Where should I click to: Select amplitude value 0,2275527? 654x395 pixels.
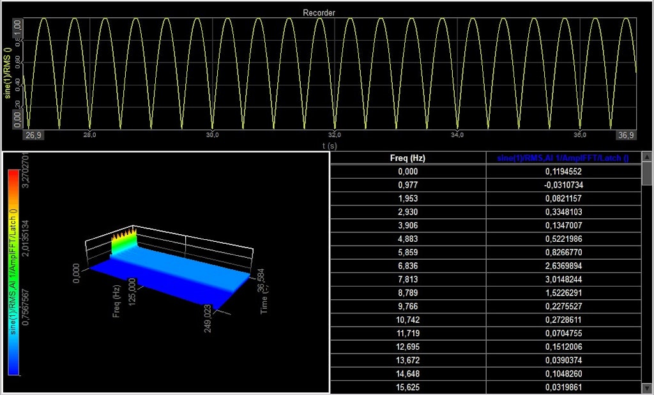click(x=563, y=306)
